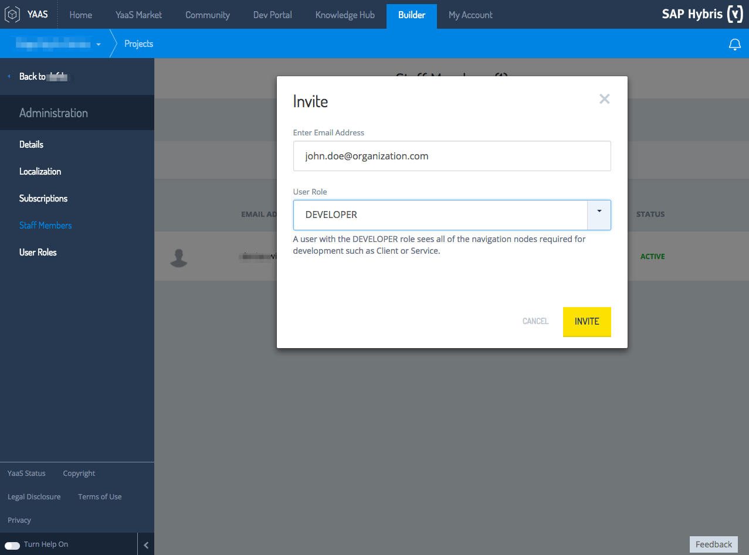Open the Copyright footer link

(x=79, y=474)
